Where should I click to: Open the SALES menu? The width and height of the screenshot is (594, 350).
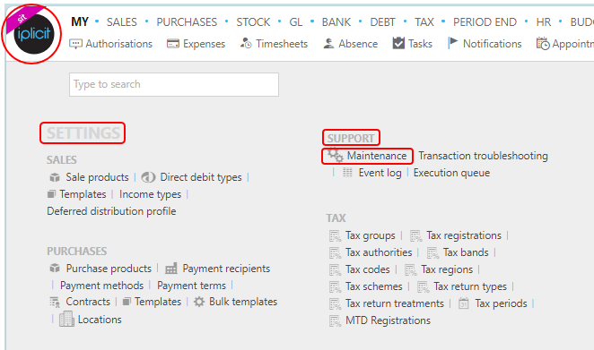[122, 21]
